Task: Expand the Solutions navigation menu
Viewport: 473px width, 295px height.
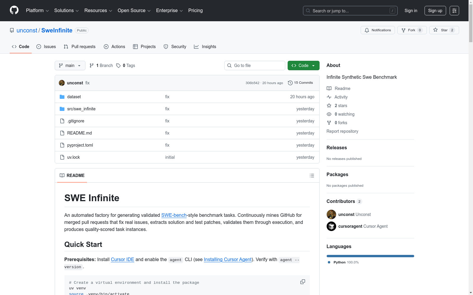Action: coord(67,11)
